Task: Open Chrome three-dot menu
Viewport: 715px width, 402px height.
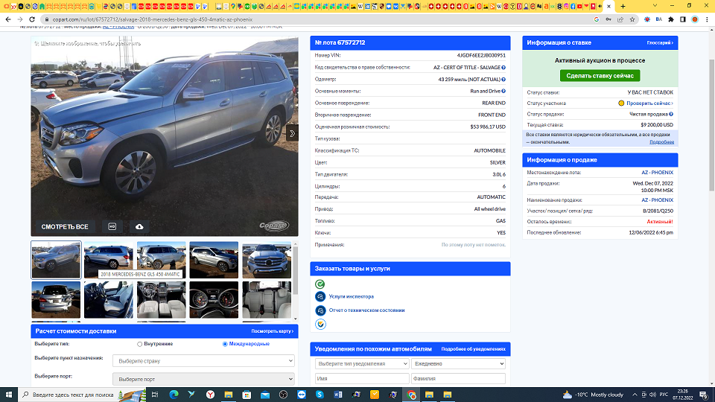Action: [x=707, y=19]
